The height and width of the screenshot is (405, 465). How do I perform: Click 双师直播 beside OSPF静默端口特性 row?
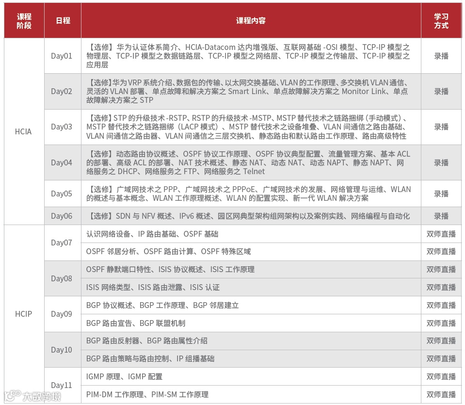[441, 269]
